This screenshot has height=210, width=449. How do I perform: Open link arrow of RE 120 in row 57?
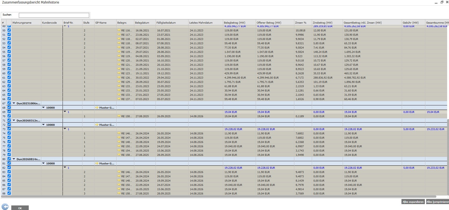click(119, 60)
